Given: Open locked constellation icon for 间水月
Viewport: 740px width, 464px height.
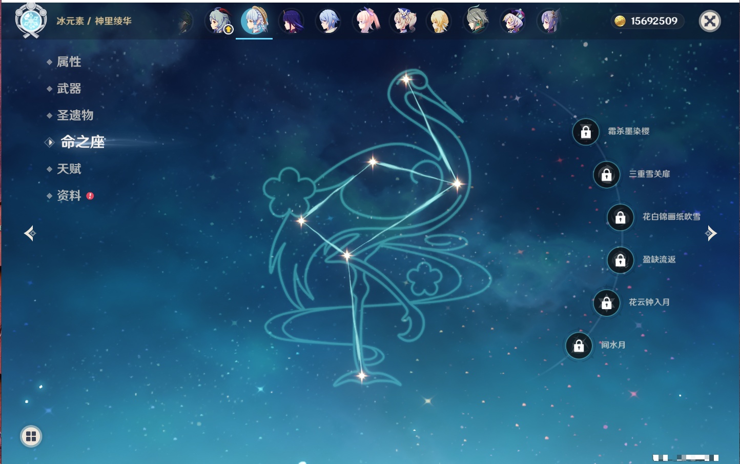Looking at the screenshot, I should click(579, 346).
